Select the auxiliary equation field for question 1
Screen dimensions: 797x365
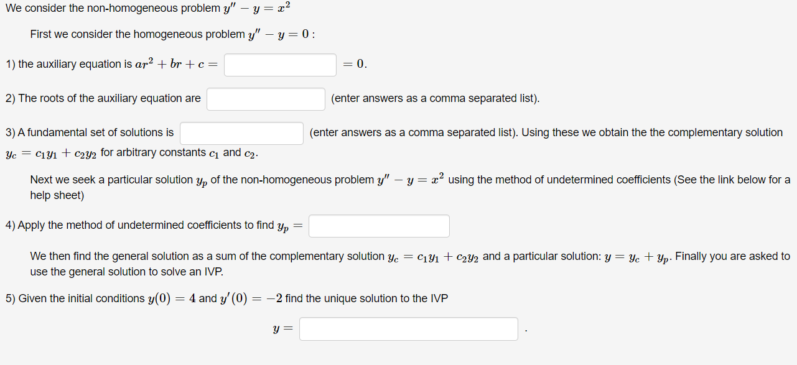click(279, 65)
